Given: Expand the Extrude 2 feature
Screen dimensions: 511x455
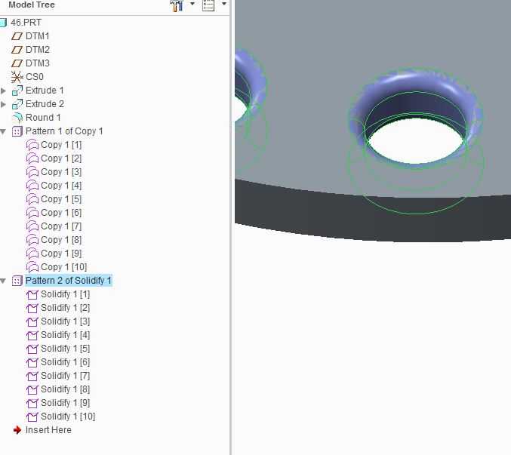Looking at the screenshot, I should point(4,104).
